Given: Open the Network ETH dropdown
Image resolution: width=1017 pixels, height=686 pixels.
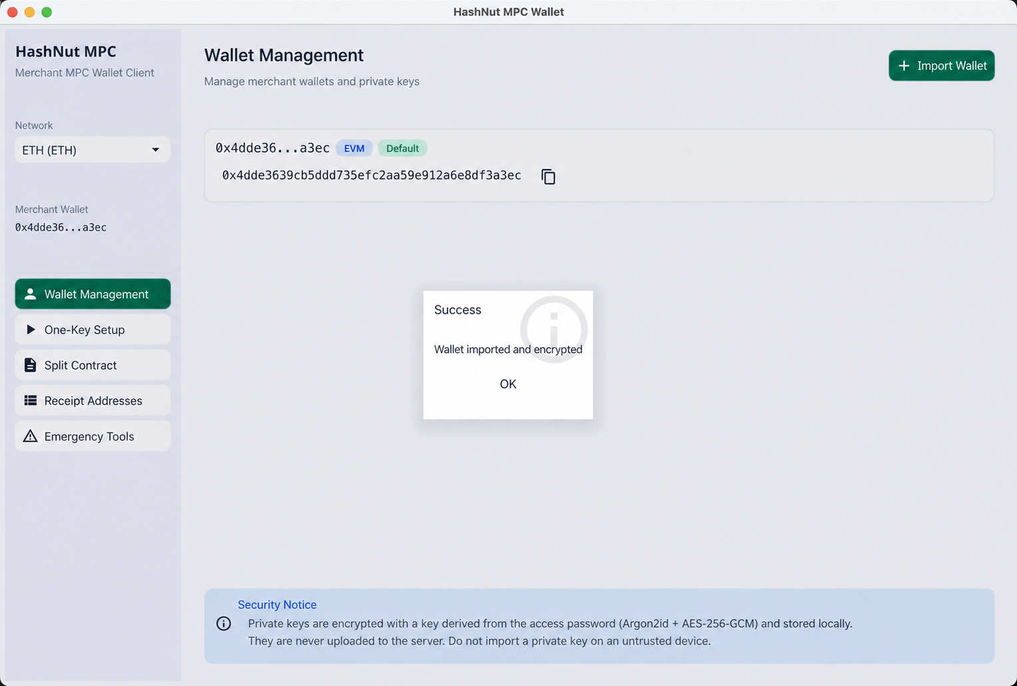Looking at the screenshot, I should [93, 150].
